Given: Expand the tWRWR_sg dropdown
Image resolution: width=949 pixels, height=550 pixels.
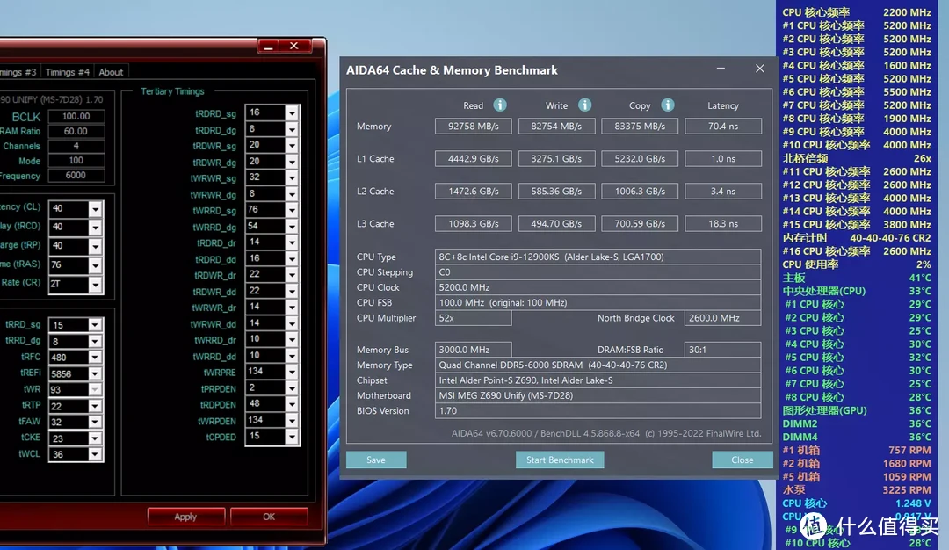Looking at the screenshot, I should coord(292,177).
